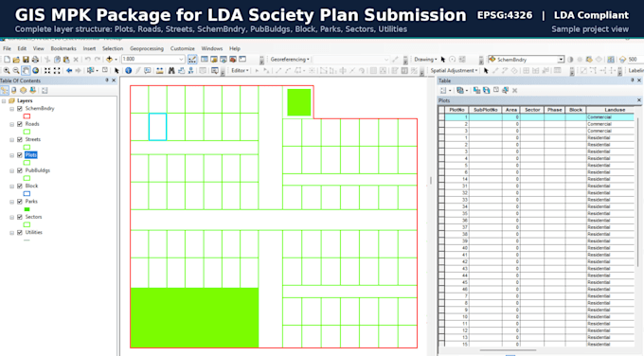The width and height of the screenshot is (644, 356).
Task: Create a new map document
Action: pyautogui.click(x=7, y=60)
